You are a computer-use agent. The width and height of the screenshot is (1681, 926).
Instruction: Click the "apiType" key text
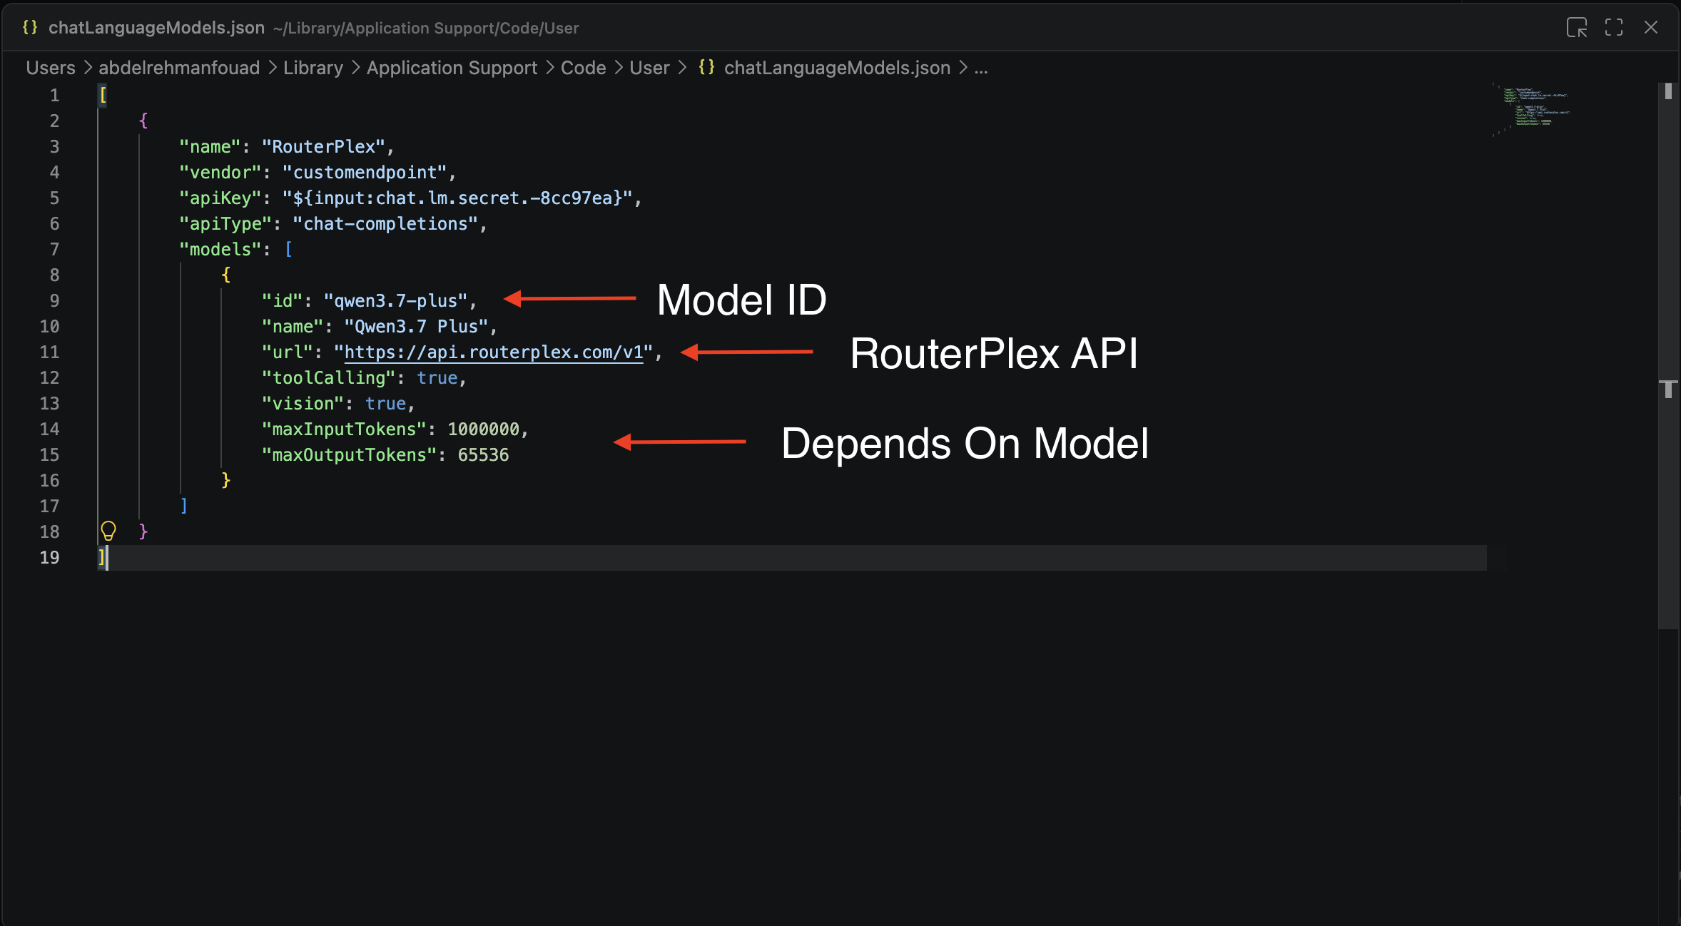[225, 223]
